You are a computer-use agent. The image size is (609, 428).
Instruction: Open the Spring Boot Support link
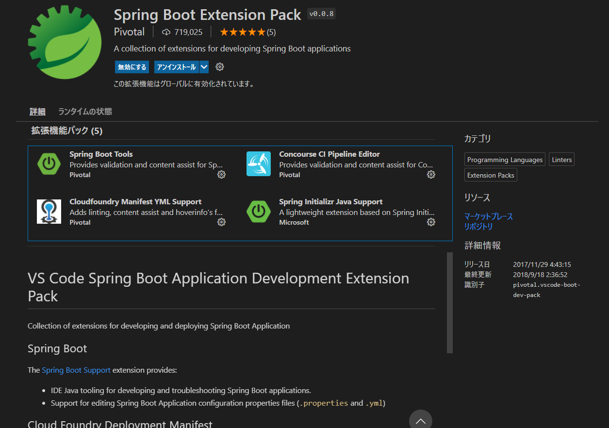[x=76, y=370]
